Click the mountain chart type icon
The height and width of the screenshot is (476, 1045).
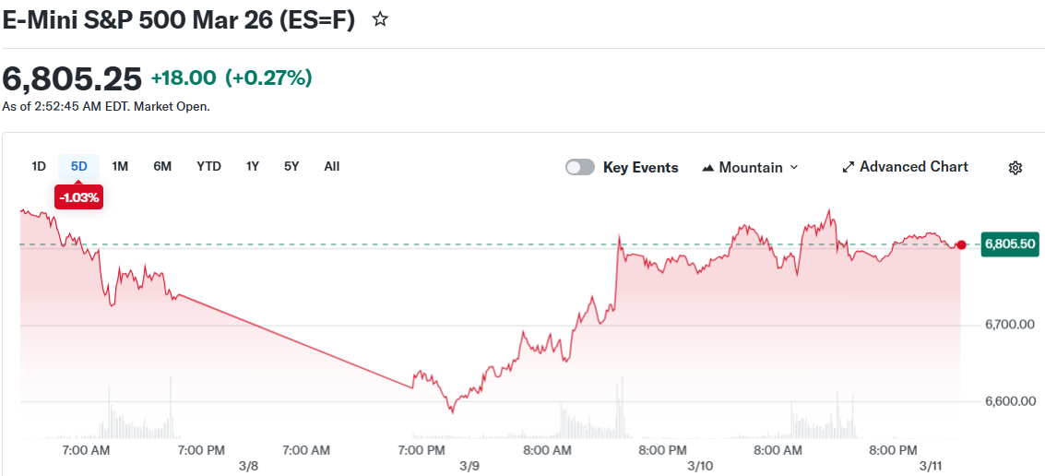tap(708, 168)
